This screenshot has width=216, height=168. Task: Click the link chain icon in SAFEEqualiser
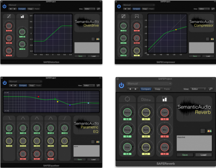(98, 86)
